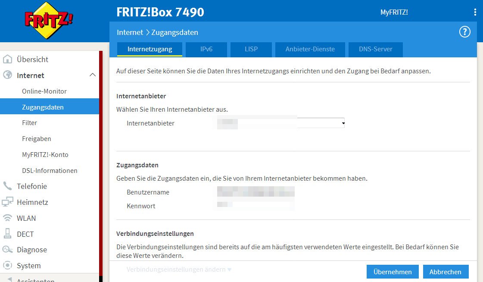This screenshot has height=282, width=483.
Task: Click the DECT handset icon
Action: tap(7, 234)
